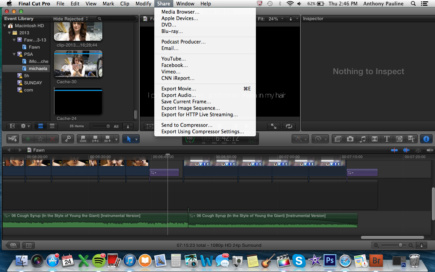This screenshot has width=435, height=272.
Task: Open Spotlight search in the menu bar
Action: [x=413, y=4]
